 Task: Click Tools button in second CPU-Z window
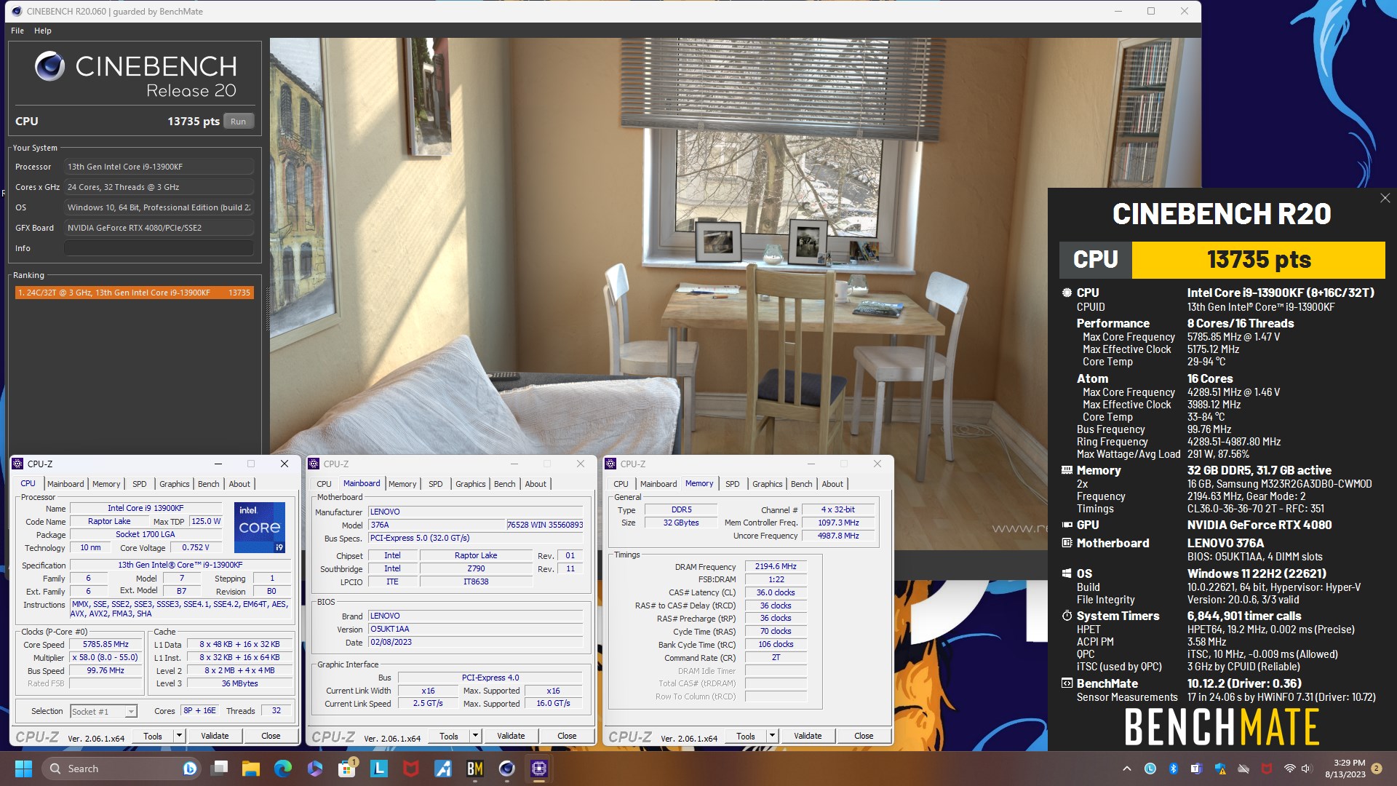449,736
